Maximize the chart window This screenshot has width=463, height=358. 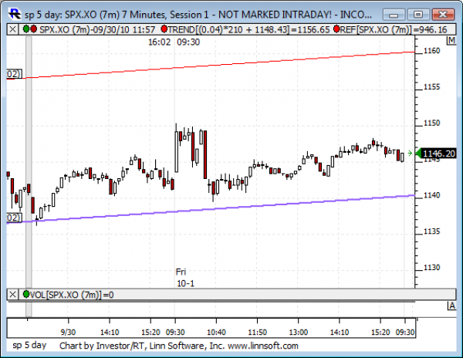tap(418, 14)
